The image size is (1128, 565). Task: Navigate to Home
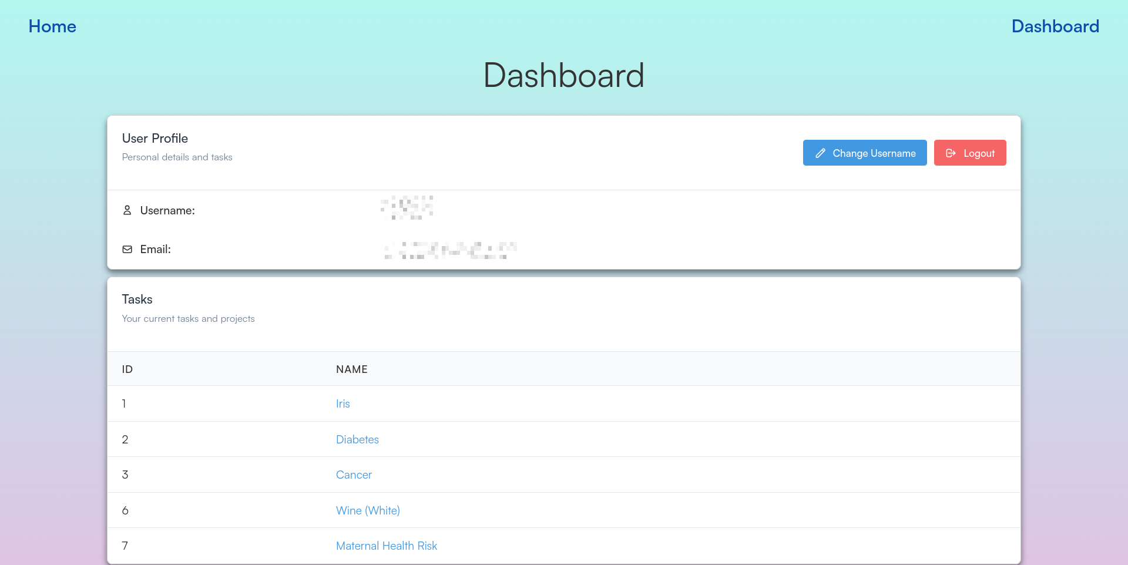(x=52, y=26)
